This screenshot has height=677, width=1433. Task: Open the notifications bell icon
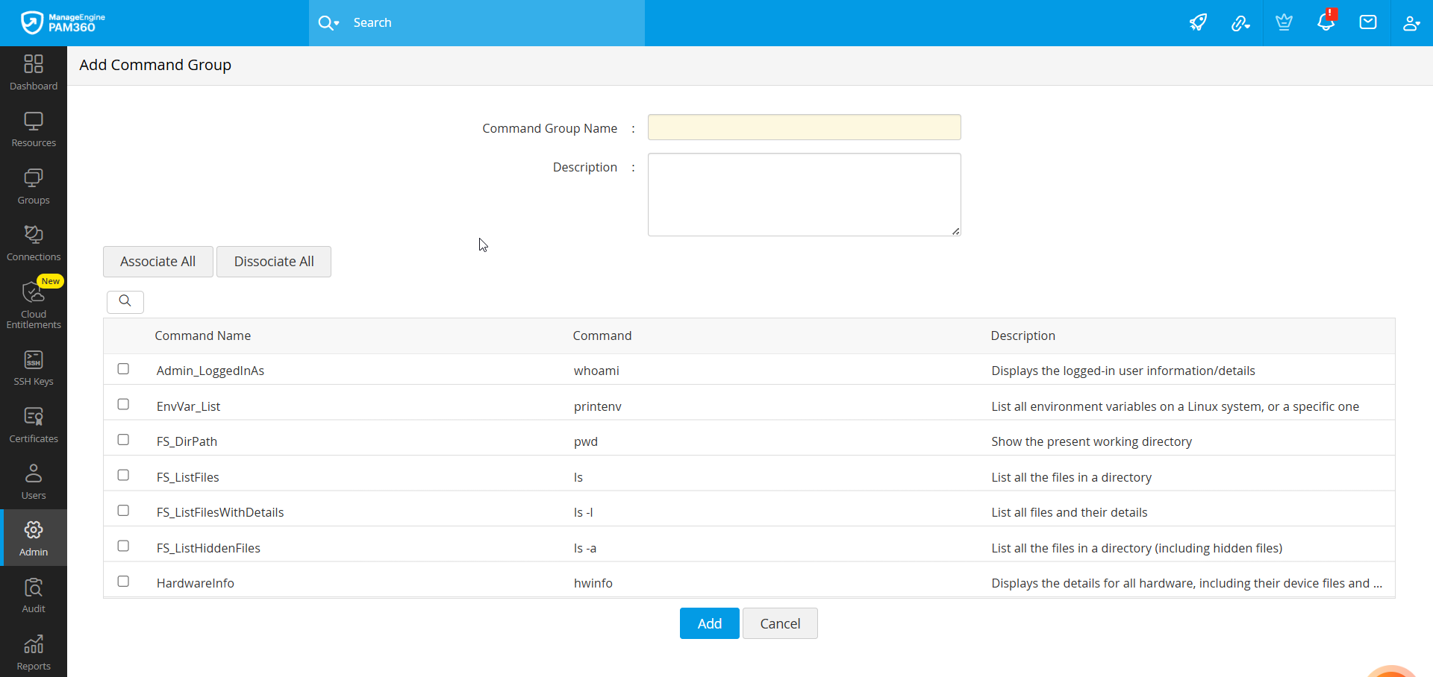click(x=1326, y=22)
